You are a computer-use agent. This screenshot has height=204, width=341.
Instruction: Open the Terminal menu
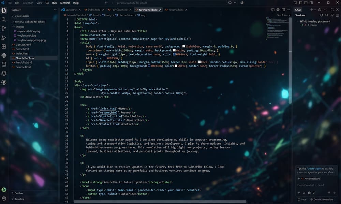[65, 3]
